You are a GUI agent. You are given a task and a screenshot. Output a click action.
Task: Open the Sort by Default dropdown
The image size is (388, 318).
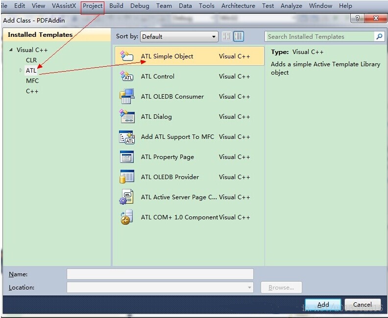(x=179, y=36)
